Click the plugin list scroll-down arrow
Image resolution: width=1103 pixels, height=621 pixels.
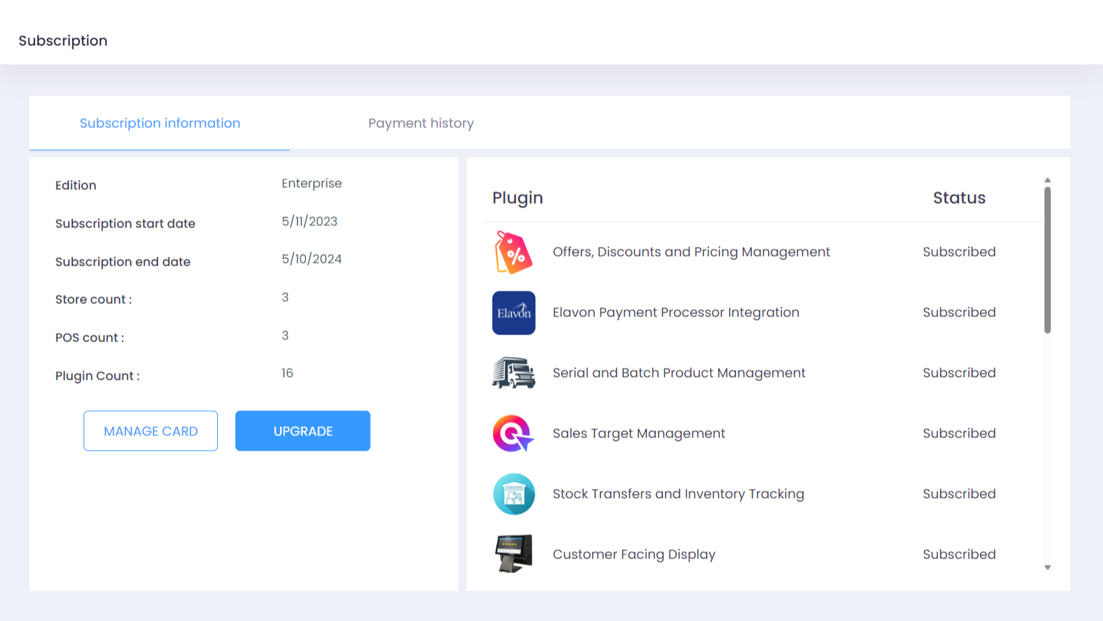1047,567
